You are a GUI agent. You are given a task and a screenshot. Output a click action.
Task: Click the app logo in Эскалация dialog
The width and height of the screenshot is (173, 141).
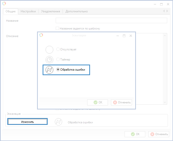click(41, 35)
